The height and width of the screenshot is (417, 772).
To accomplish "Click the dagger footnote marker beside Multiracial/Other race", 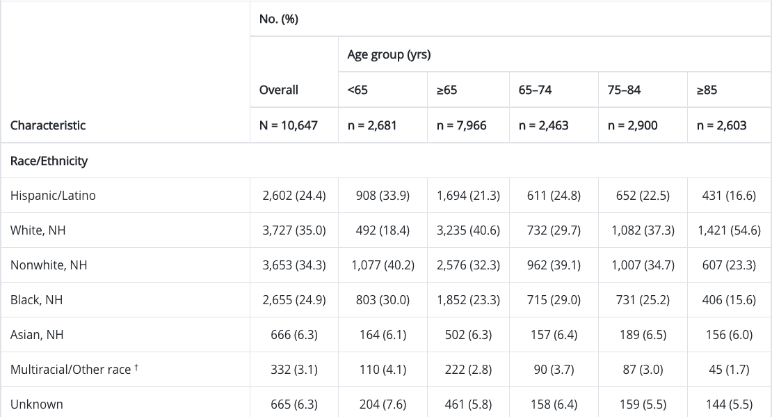I will (137, 367).
